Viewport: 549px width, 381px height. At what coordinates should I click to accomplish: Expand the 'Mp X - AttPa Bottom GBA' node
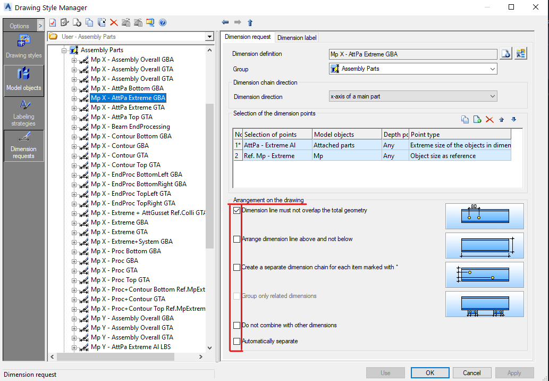click(x=74, y=89)
